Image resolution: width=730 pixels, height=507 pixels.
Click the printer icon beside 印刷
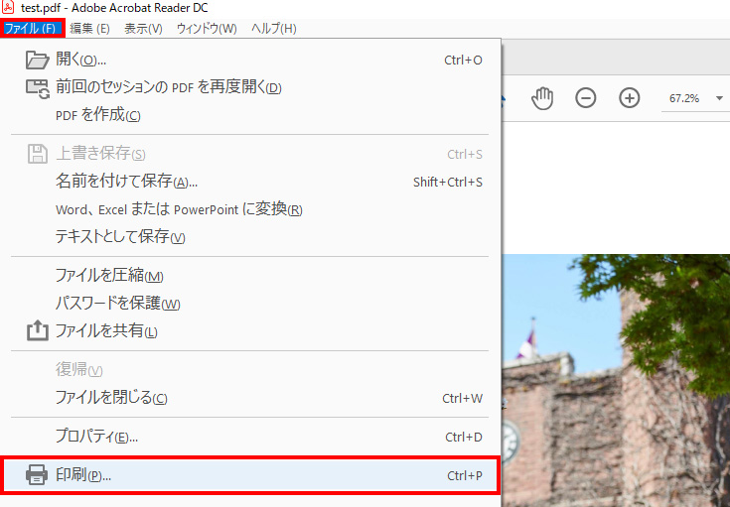click(36, 475)
